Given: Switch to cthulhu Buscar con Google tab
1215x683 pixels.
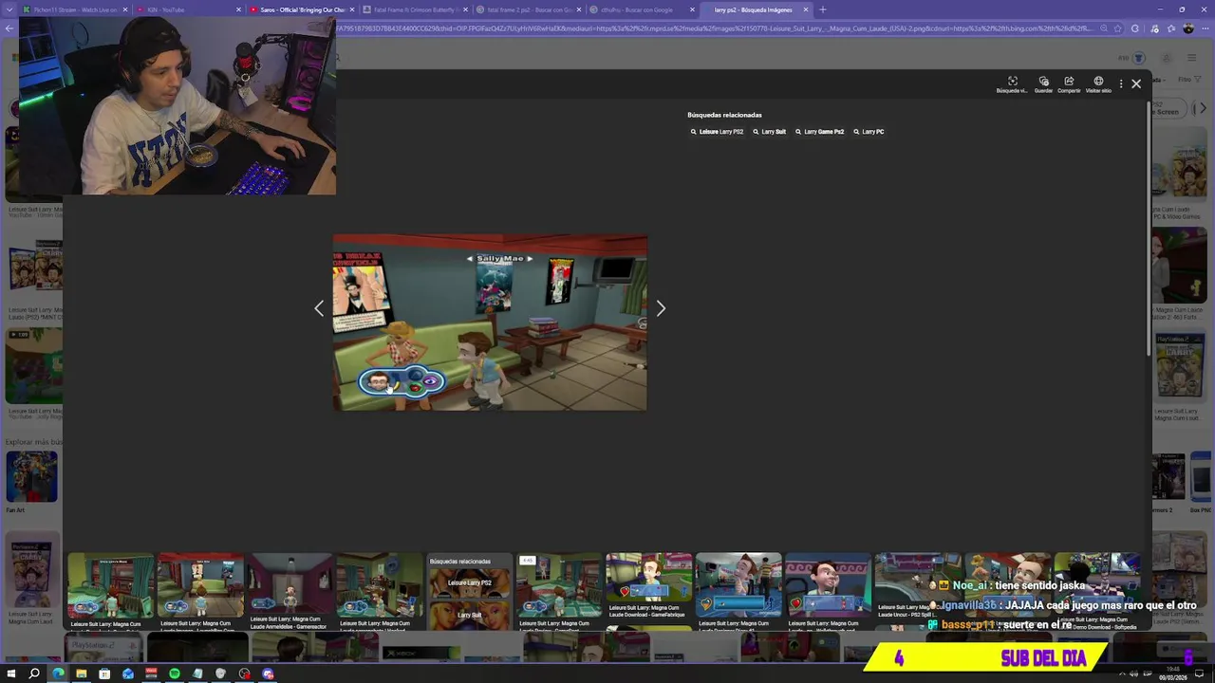Looking at the screenshot, I should coord(643,9).
